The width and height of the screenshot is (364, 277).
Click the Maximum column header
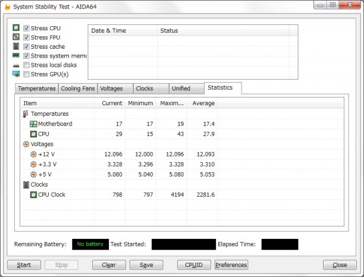click(x=171, y=103)
